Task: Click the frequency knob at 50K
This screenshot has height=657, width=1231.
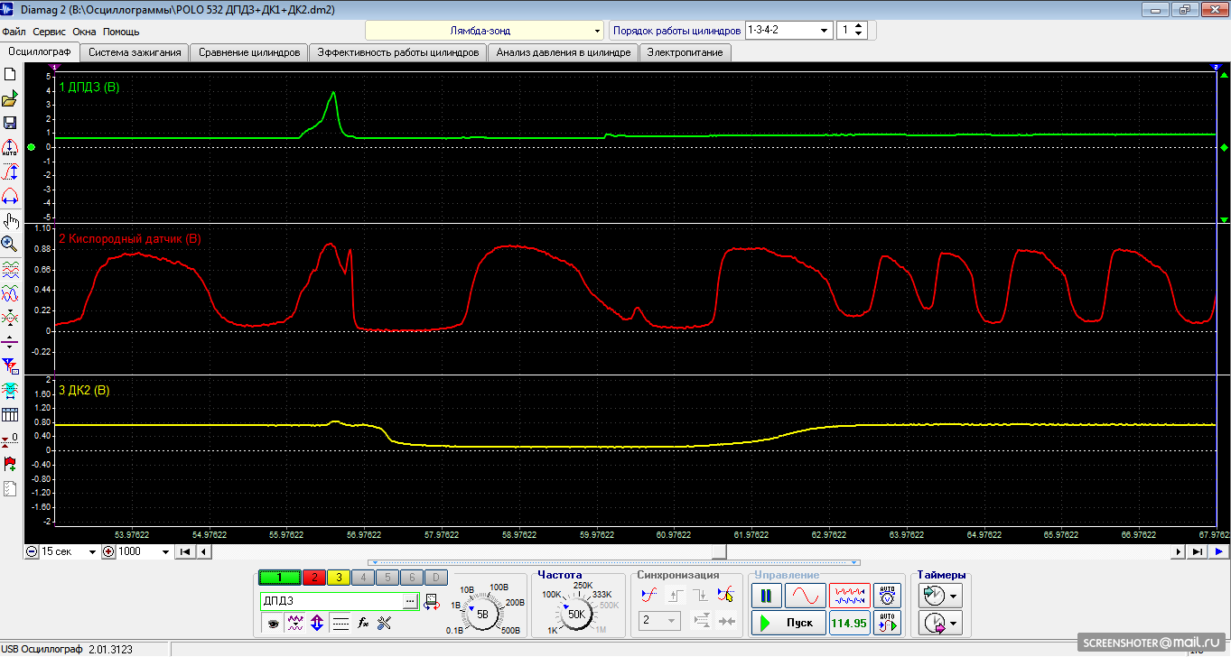Action: [x=576, y=614]
